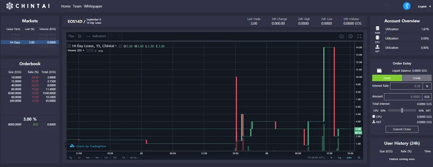The height and width of the screenshot is (167, 433).
Task: Expand the 14-Day Lease series menu arrow
Action: coord(116,46)
